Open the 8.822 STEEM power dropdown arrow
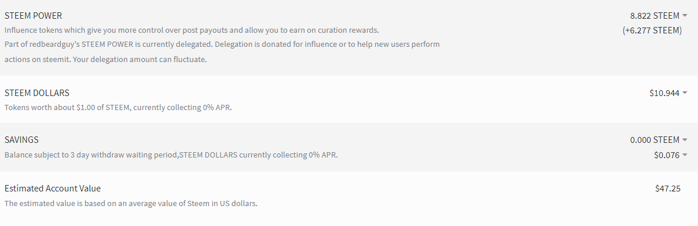 tap(684, 16)
